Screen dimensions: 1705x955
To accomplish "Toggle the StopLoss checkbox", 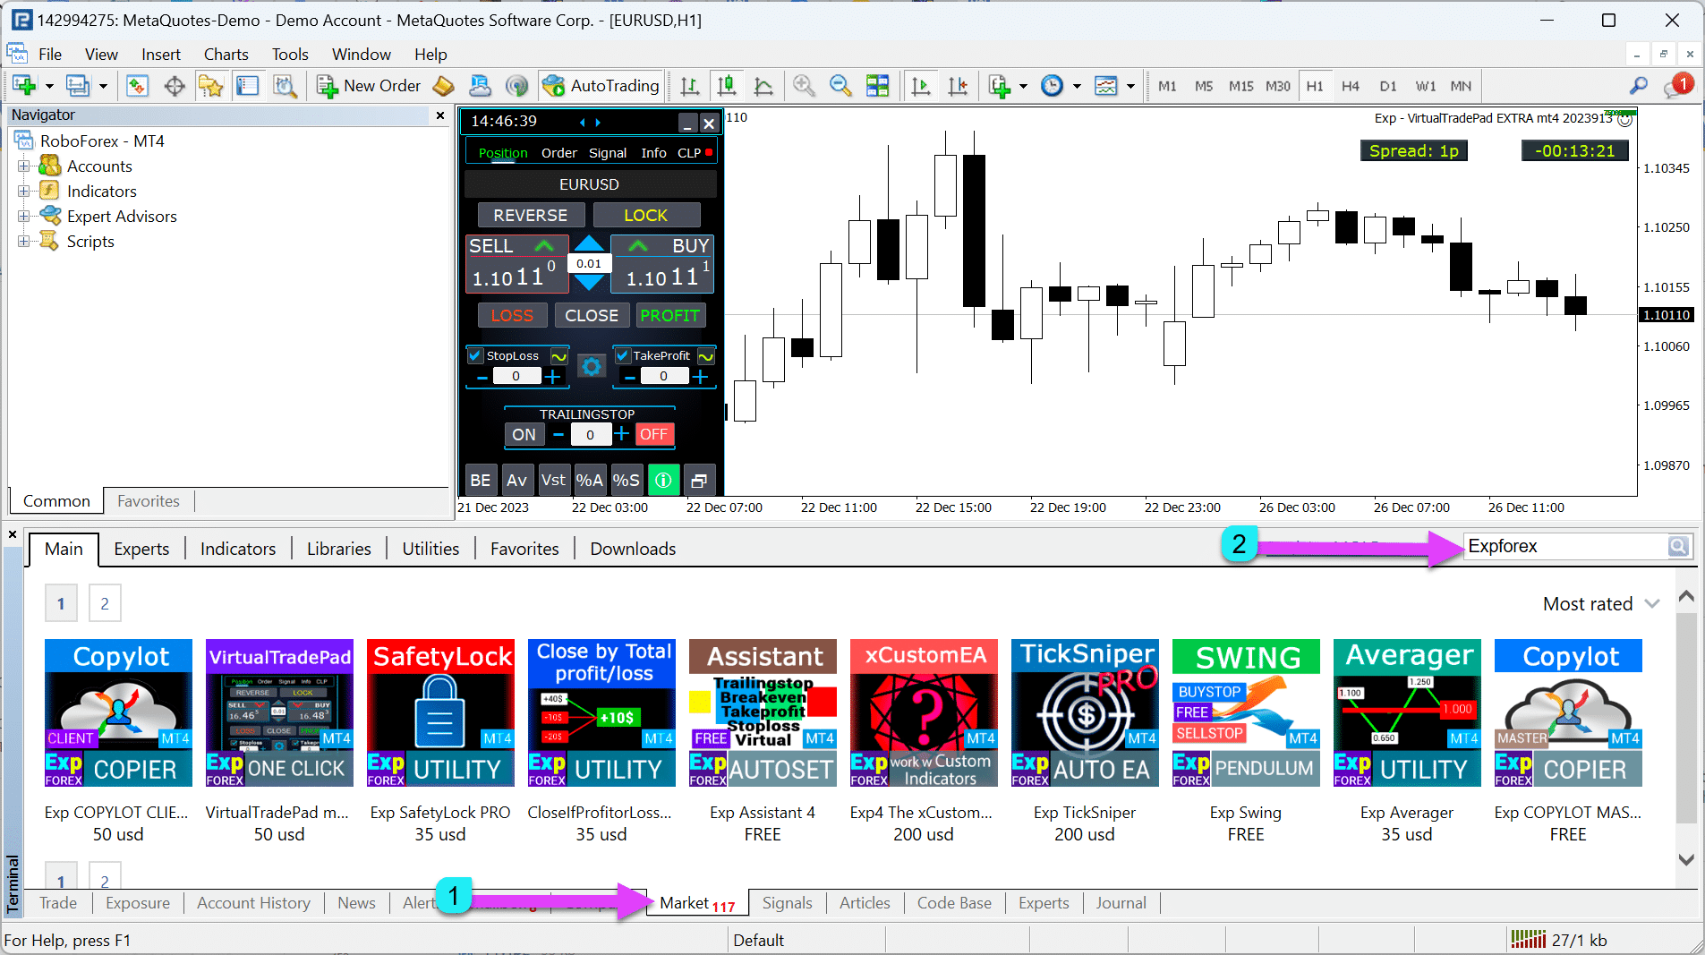I will [476, 355].
